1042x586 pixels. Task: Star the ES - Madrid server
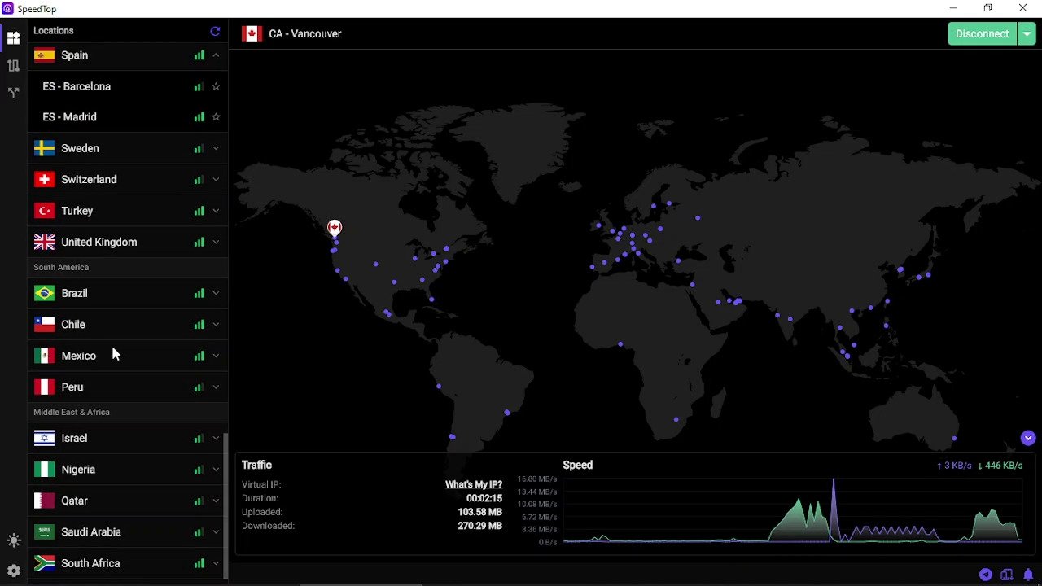tap(216, 117)
